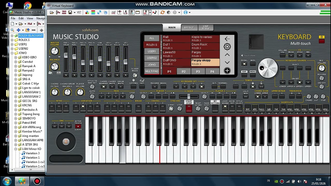The width and height of the screenshot is (331, 186).
Task: Collapse the LGM Minor KD tree node
Action: point(16,149)
